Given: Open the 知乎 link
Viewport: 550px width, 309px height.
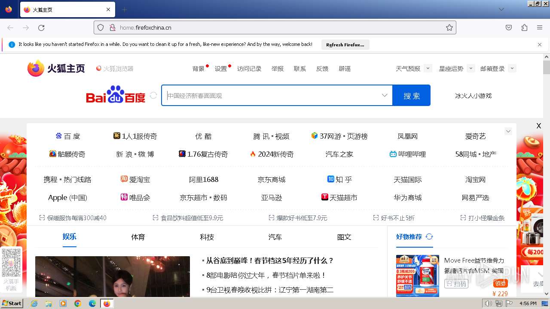Looking at the screenshot, I should [339, 179].
